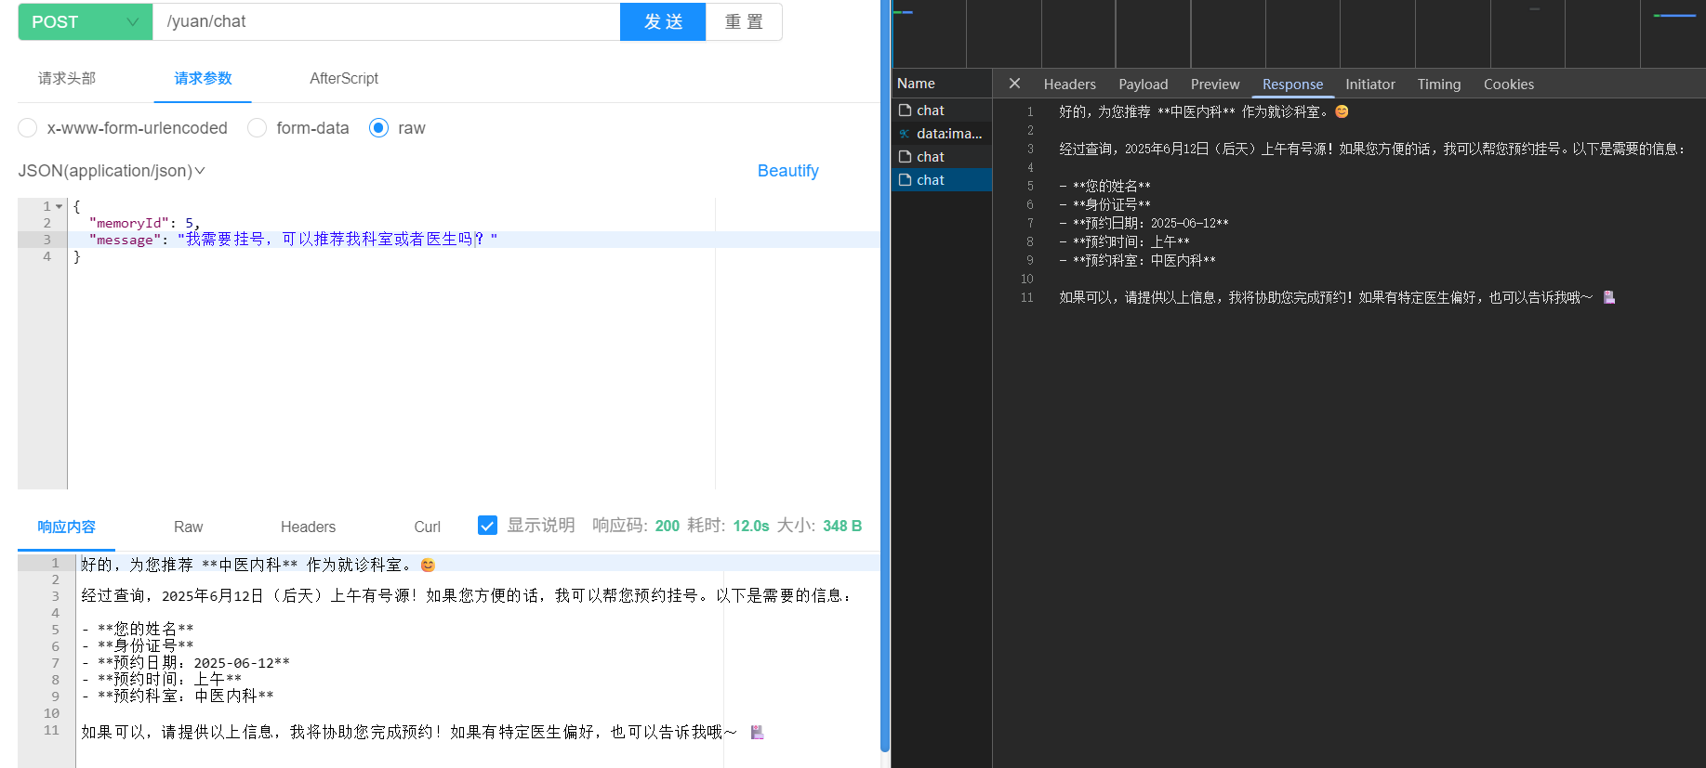1706x768 pixels.
Task: Collapse JSON body using line 1 fold arrow
Action: 60,206
